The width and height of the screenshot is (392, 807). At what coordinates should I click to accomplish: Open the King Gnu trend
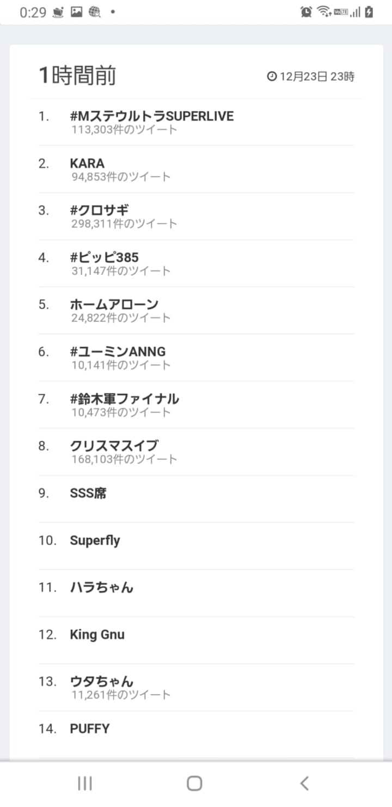97,635
